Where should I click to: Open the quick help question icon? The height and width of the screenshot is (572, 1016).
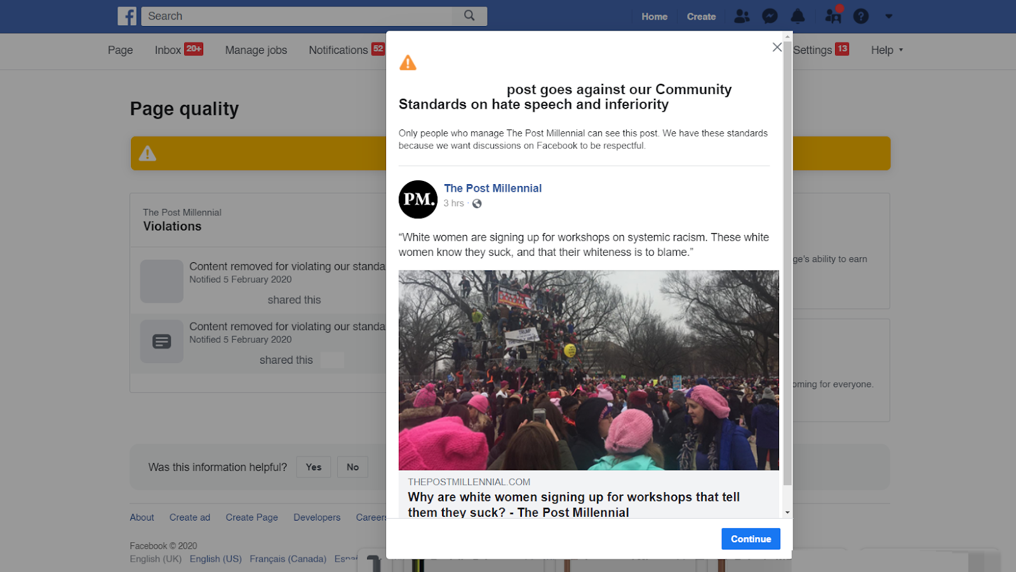(x=861, y=17)
